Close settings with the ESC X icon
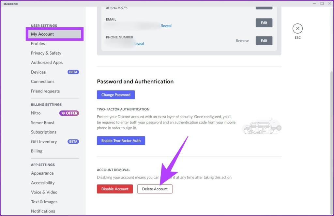 pyautogui.click(x=297, y=29)
